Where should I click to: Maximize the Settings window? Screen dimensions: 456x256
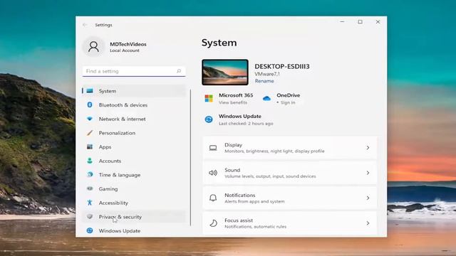click(360, 22)
